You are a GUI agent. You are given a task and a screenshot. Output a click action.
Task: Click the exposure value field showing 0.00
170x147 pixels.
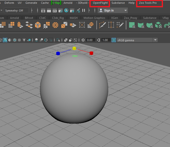click(90, 40)
